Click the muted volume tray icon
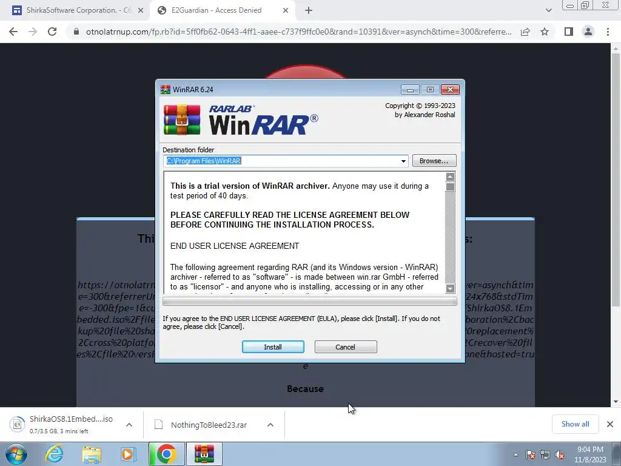The height and width of the screenshot is (466, 621). point(560,454)
